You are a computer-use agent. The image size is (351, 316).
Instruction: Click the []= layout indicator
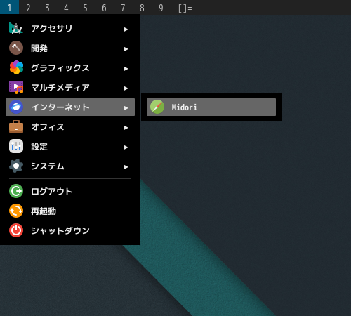185,8
